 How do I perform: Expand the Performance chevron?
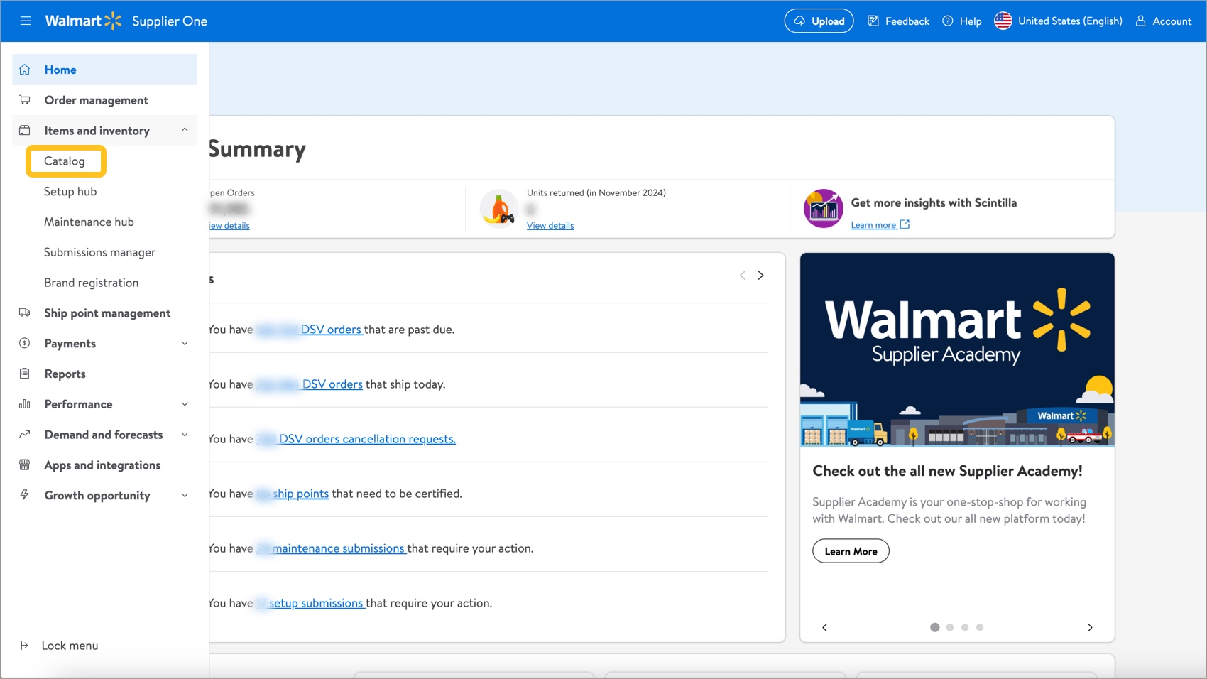tap(185, 404)
